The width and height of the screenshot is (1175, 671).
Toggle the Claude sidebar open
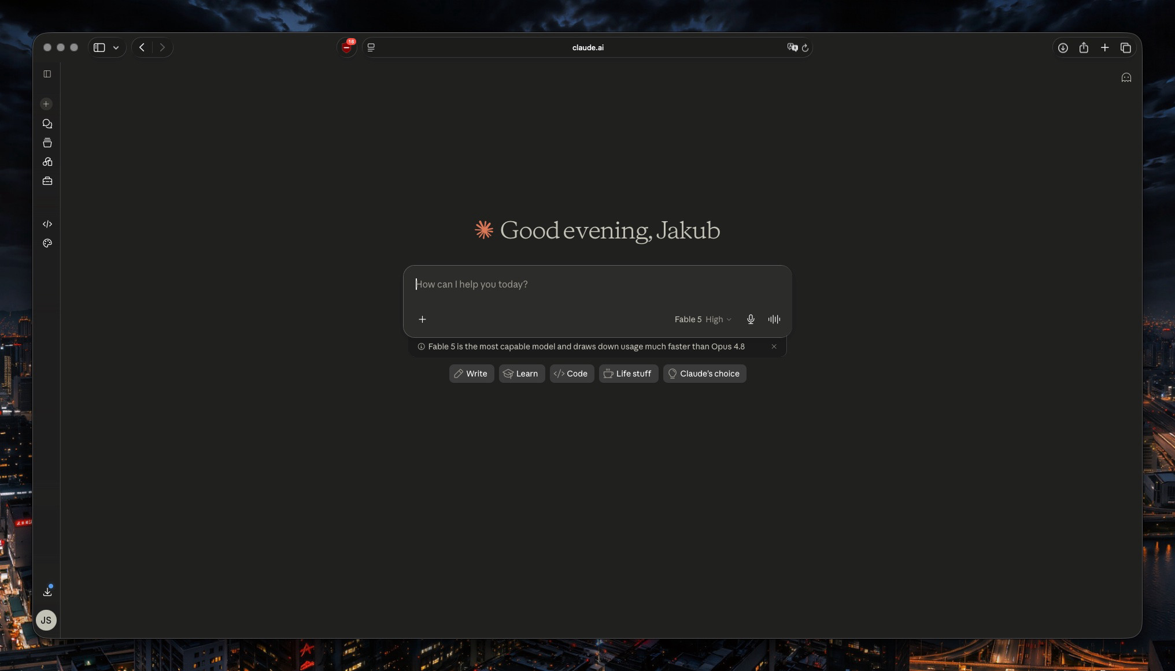[x=47, y=74]
